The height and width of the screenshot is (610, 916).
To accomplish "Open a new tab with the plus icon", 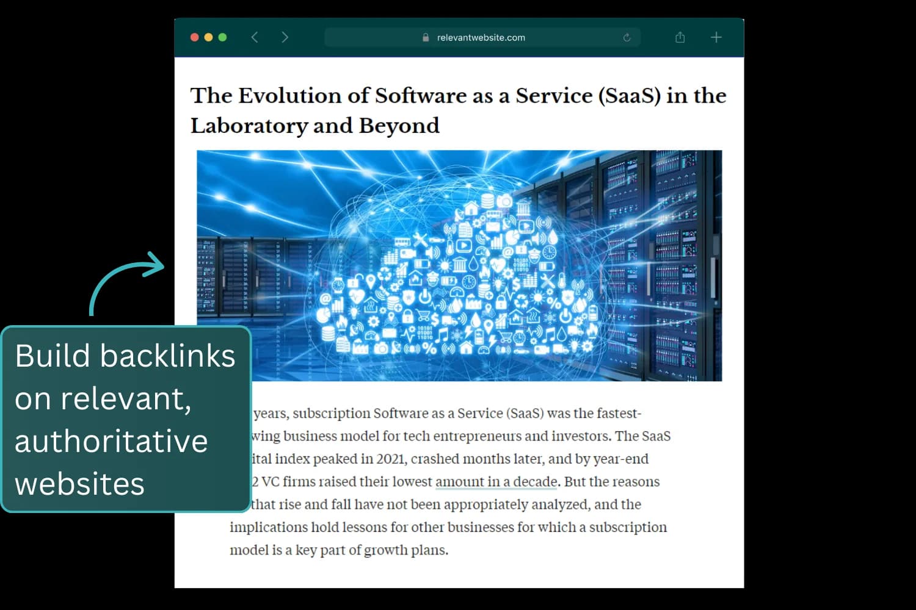I will [716, 37].
